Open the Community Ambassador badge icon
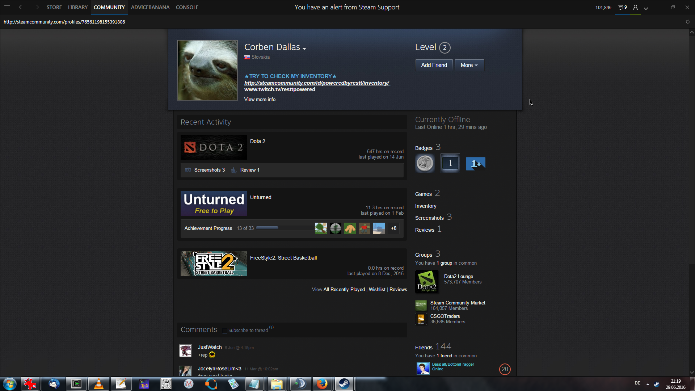The height and width of the screenshot is (391, 695). (x=425, y=163)
